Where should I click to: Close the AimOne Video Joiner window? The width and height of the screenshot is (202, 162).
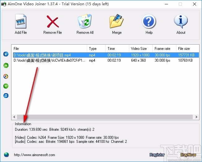tap(195, 4)
